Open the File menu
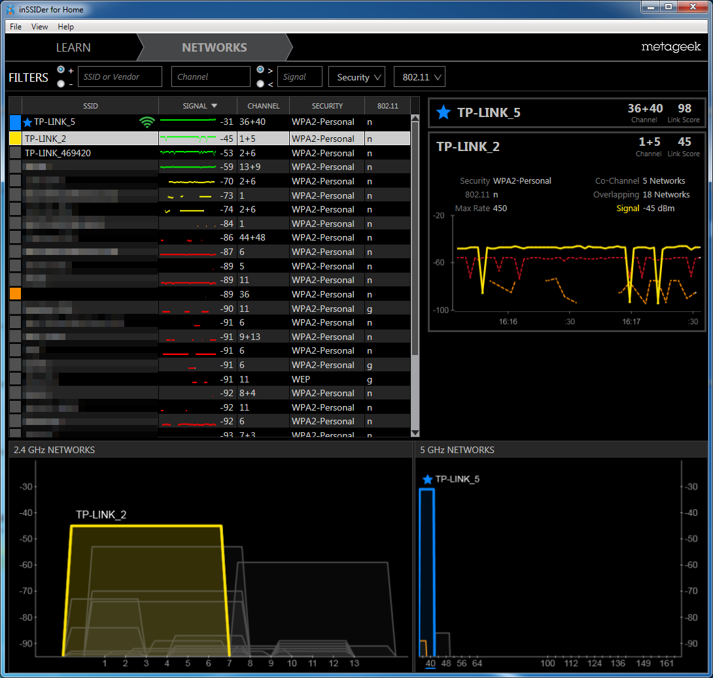Viewport: 713px width, 678px height. pyautogui.click(x=16, y=26)
